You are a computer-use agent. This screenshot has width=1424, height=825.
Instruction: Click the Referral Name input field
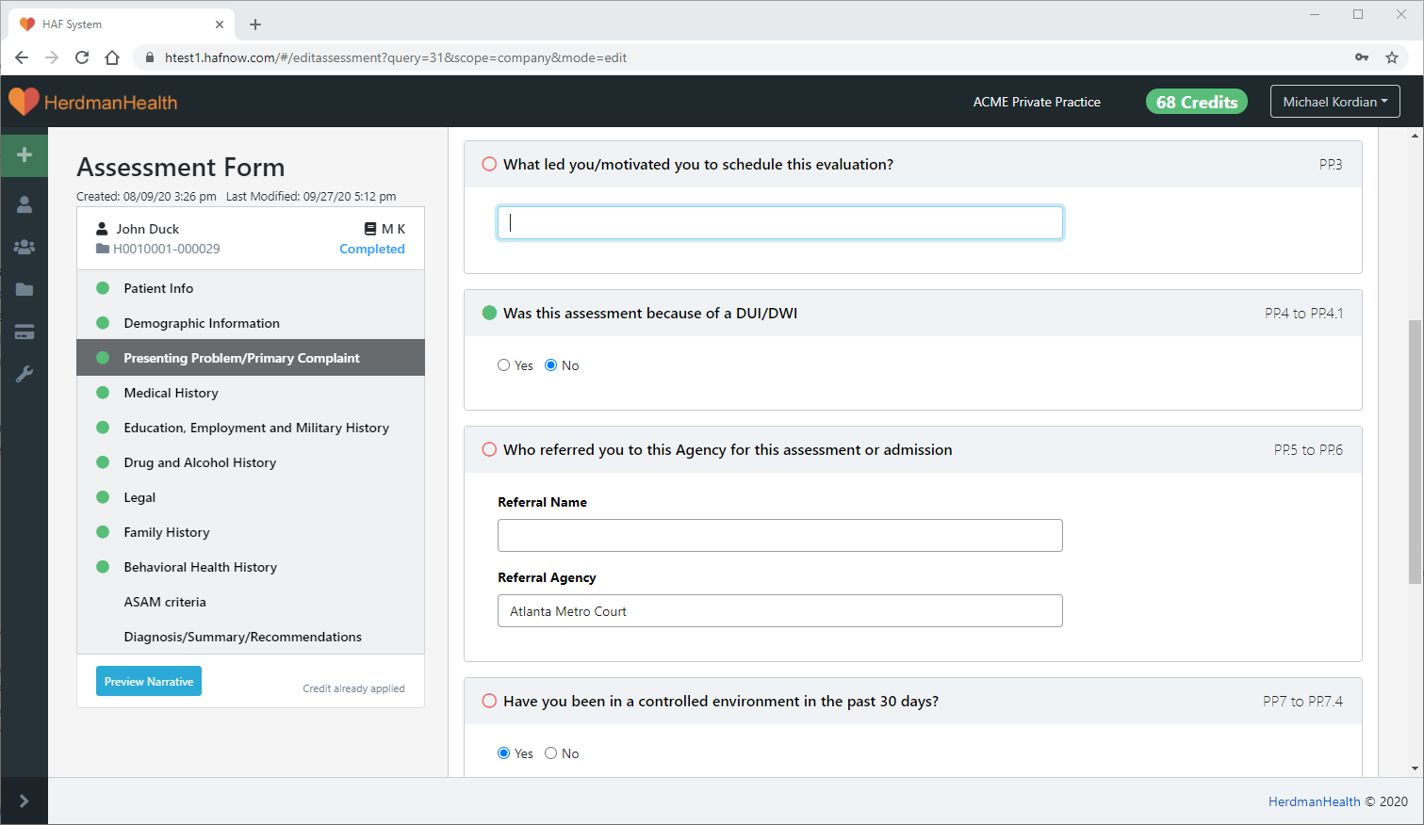click(779, 535)
